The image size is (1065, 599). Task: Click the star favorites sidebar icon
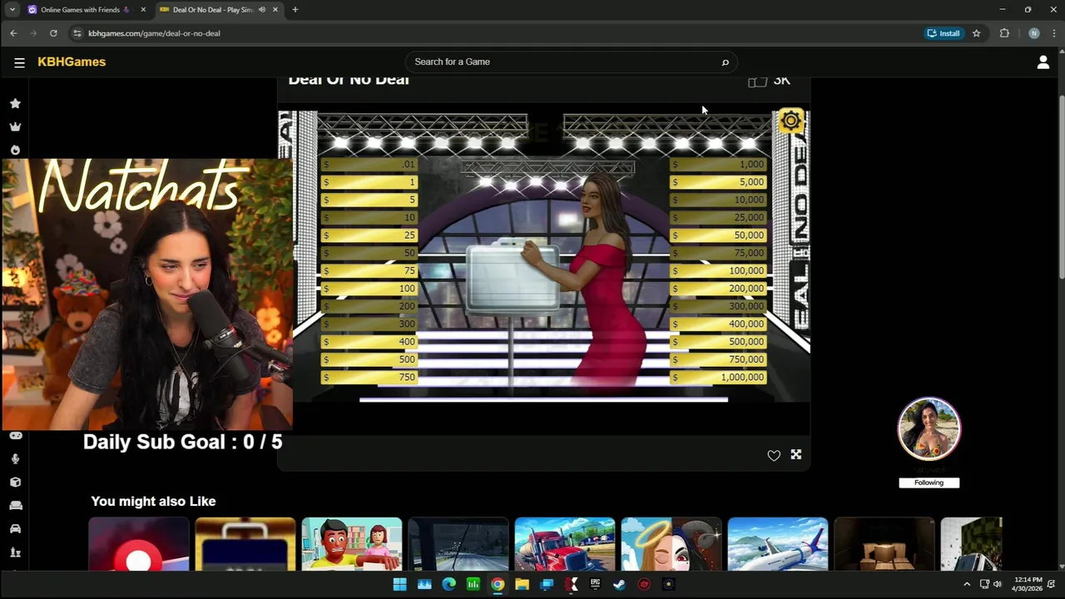pos(15,104)
